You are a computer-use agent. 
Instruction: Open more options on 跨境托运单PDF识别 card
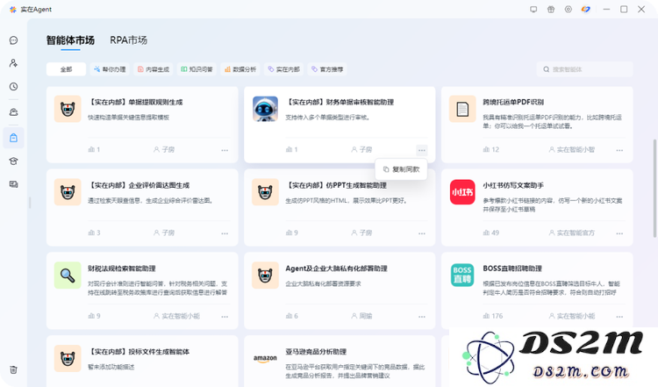coord(619,150)
